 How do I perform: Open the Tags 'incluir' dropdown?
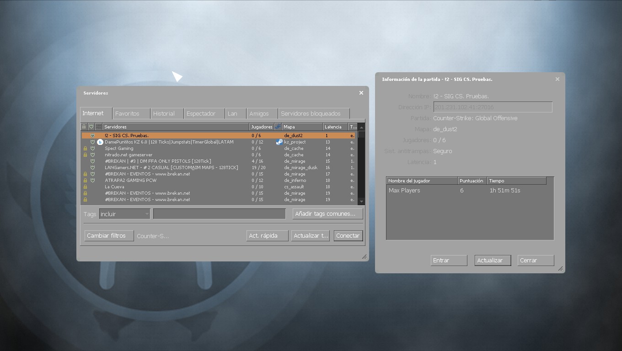(x=124, y=214)
